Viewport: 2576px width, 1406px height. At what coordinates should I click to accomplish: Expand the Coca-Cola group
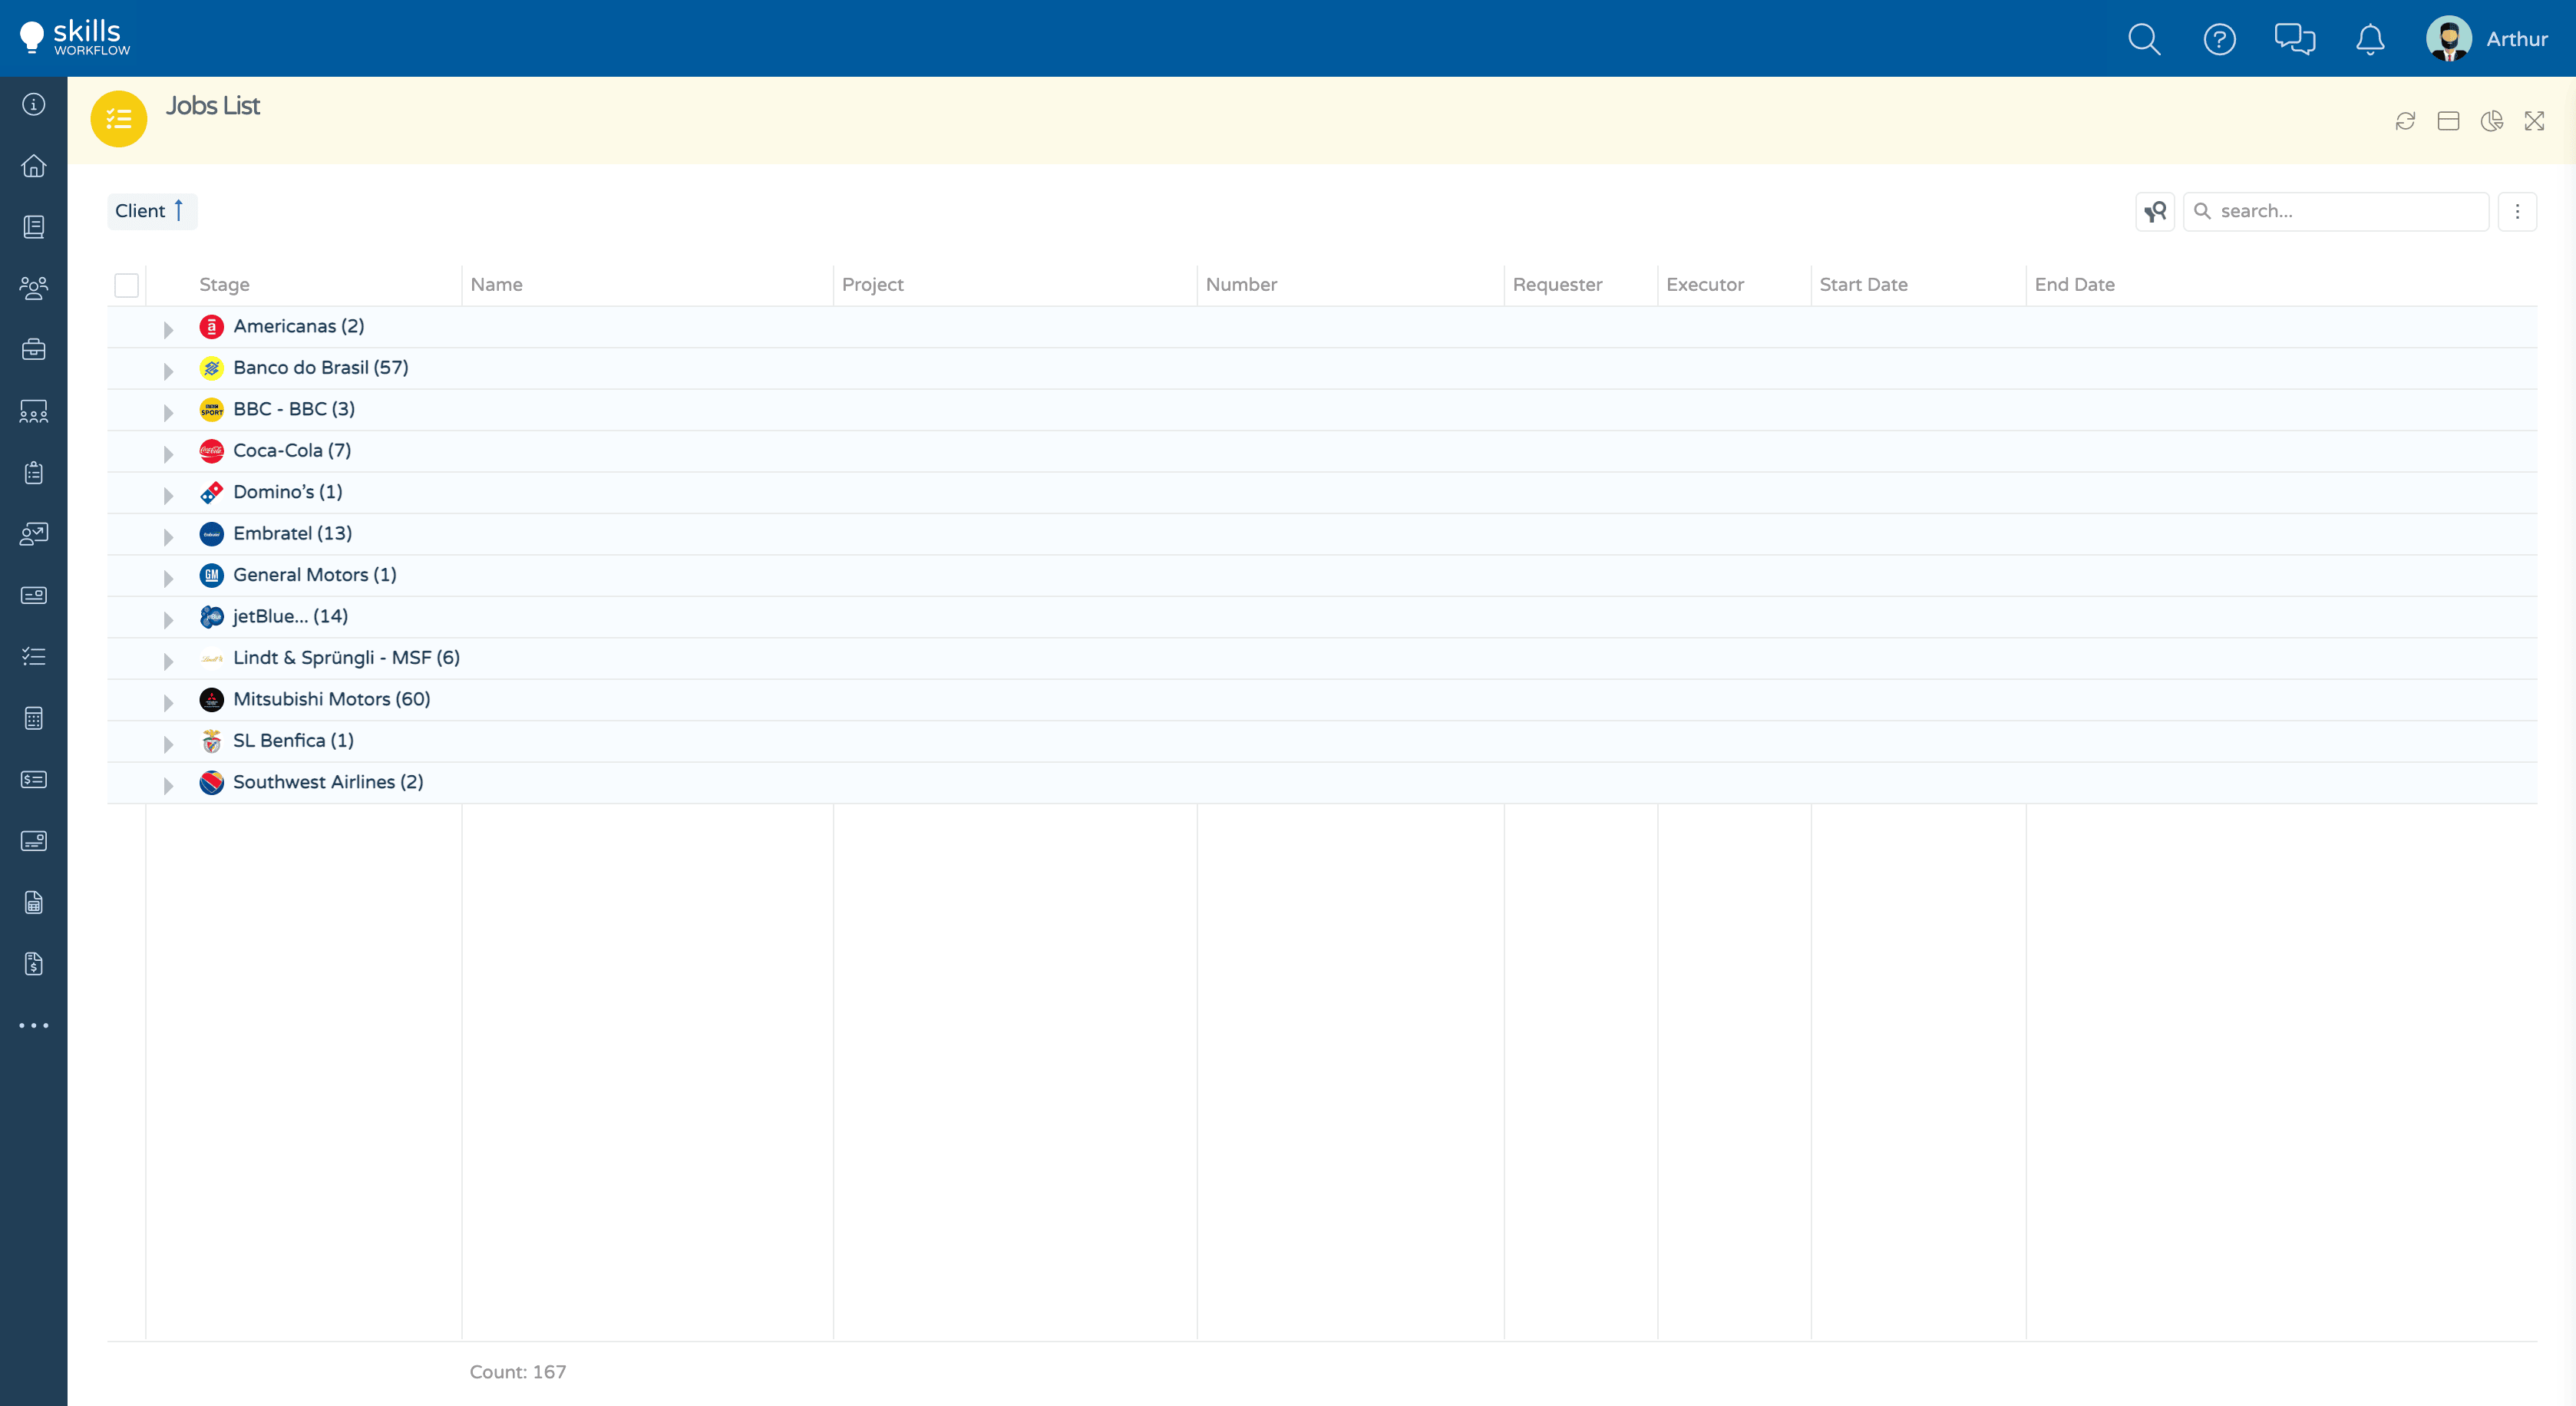pos(168,453)
